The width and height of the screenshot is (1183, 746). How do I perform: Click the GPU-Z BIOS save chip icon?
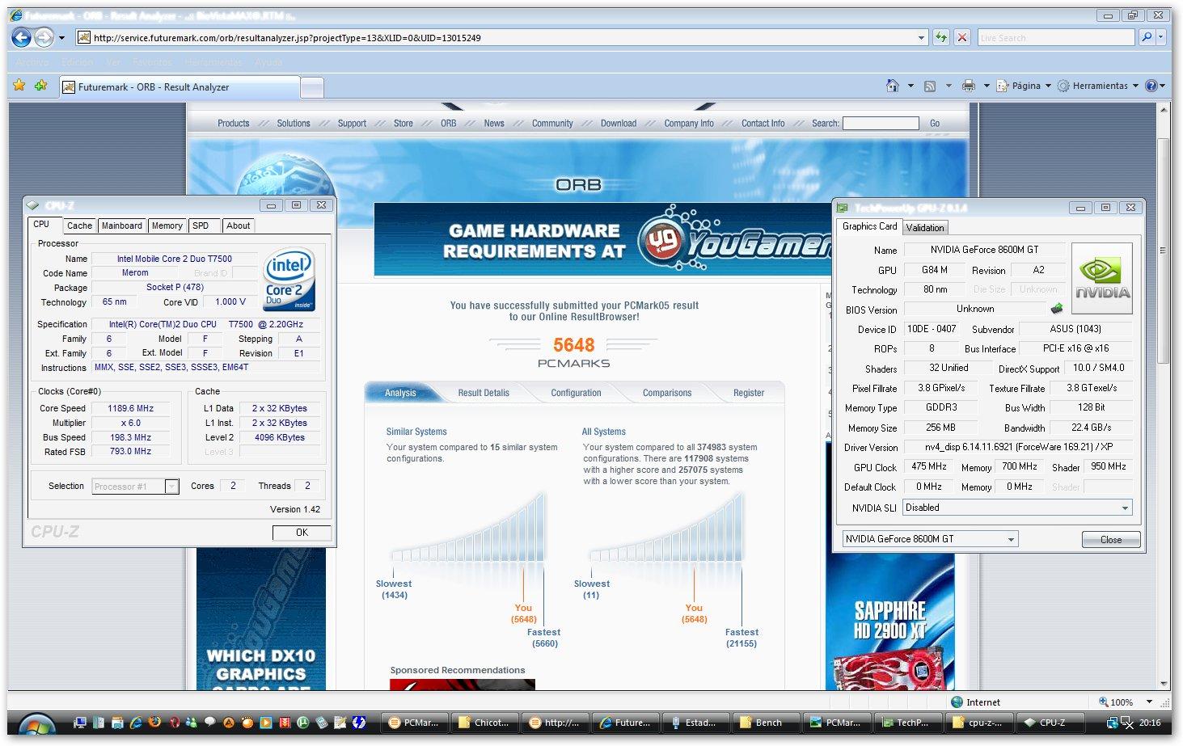tap(1057, 309)
